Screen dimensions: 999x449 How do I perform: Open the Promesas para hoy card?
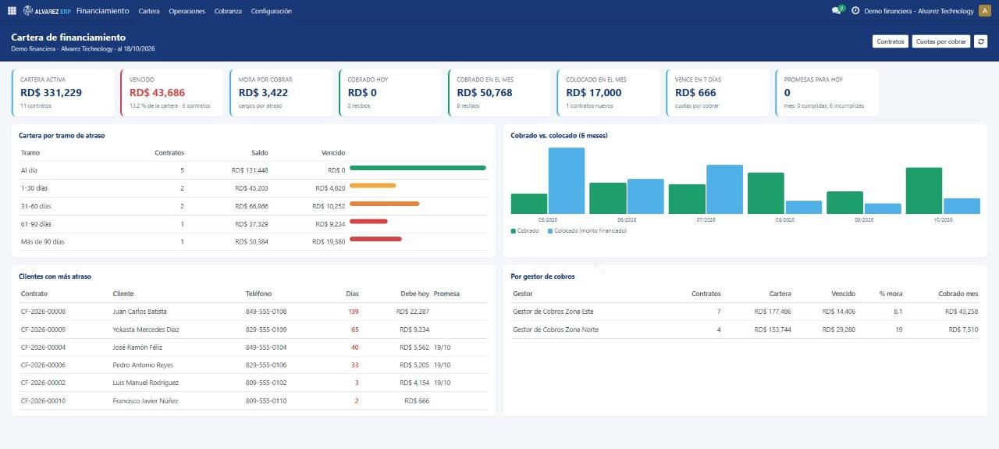[x=827, y=93]
